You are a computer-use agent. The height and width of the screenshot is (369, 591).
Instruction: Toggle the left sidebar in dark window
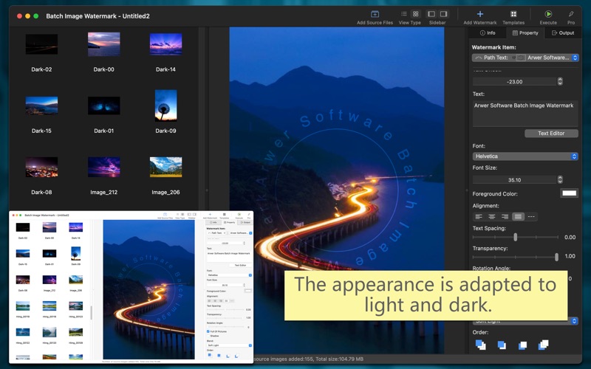coord(431,14)
